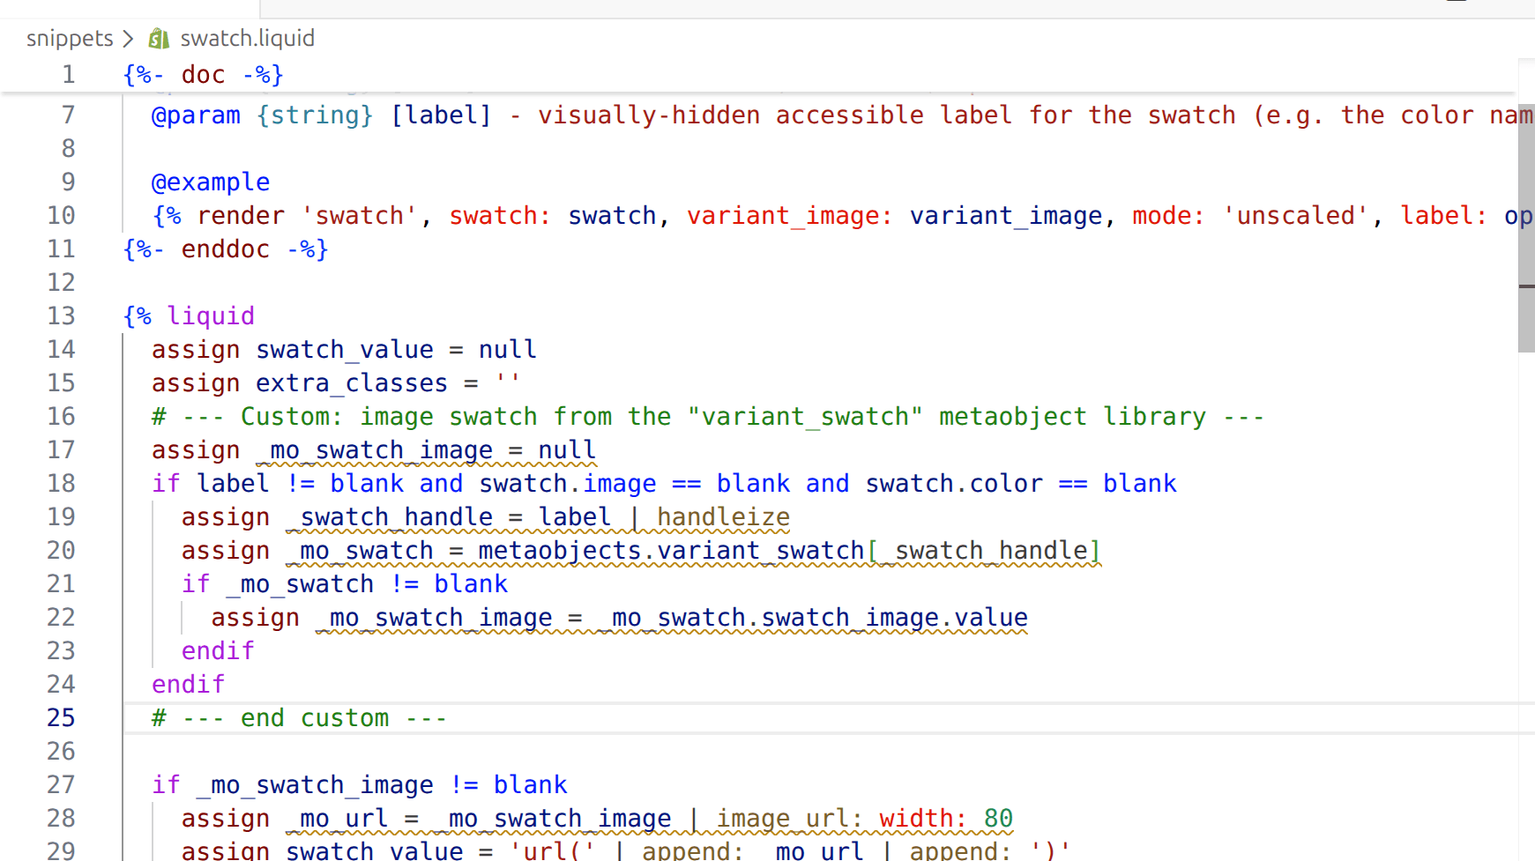Click line number 25 in the gutter
This screenshot has height=861, width=1535.
coord(61,717)
